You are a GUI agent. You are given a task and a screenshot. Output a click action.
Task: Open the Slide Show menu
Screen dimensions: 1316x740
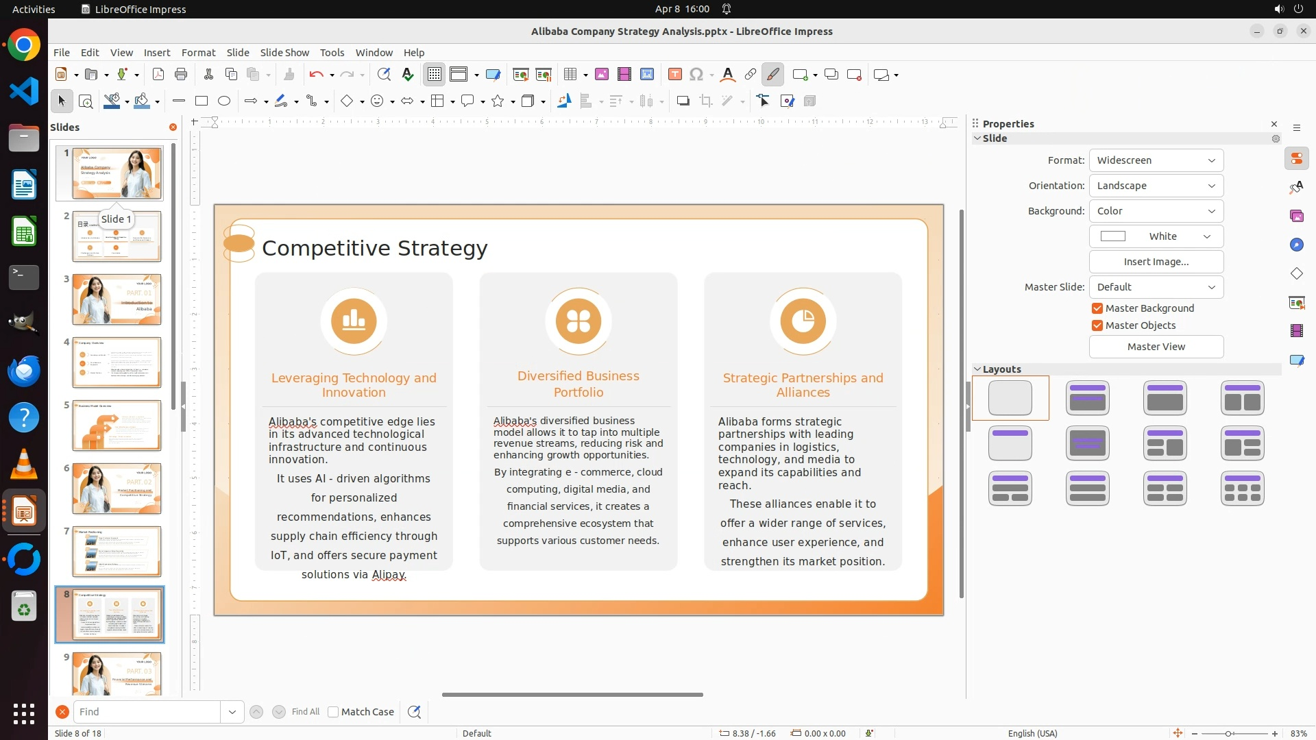pyautogui.click(x=284, y=53)
